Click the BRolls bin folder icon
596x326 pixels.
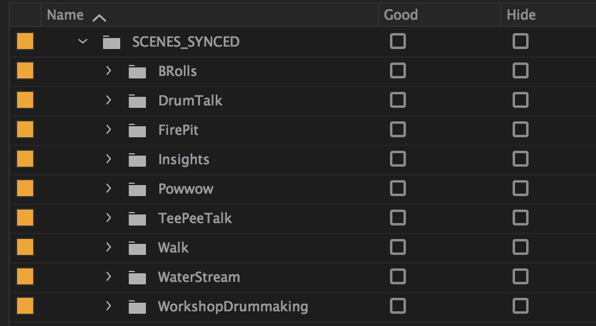click(x=137, y=72)
